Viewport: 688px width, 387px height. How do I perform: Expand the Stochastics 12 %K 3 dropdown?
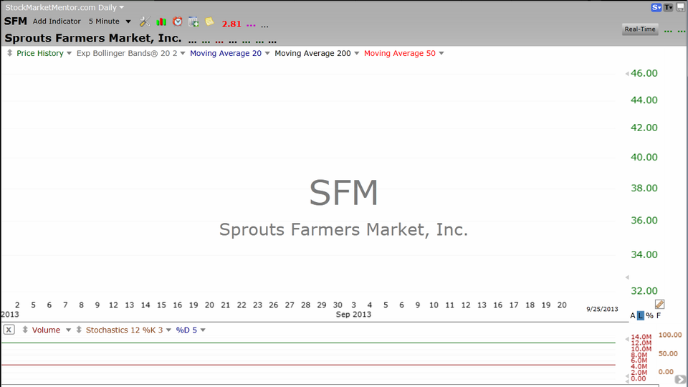tap(168, 330)
